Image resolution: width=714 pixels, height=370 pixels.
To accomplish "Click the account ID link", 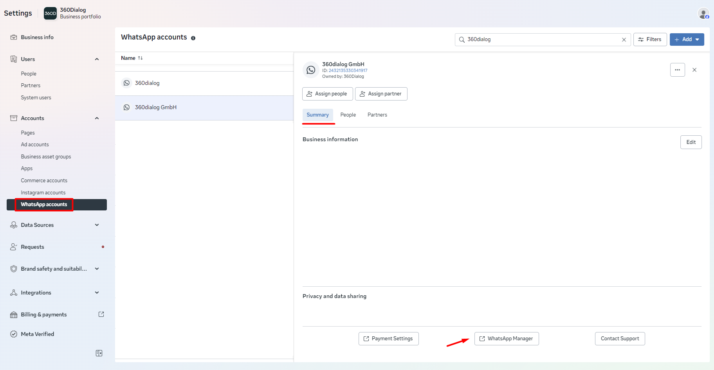I will point(348,70).
